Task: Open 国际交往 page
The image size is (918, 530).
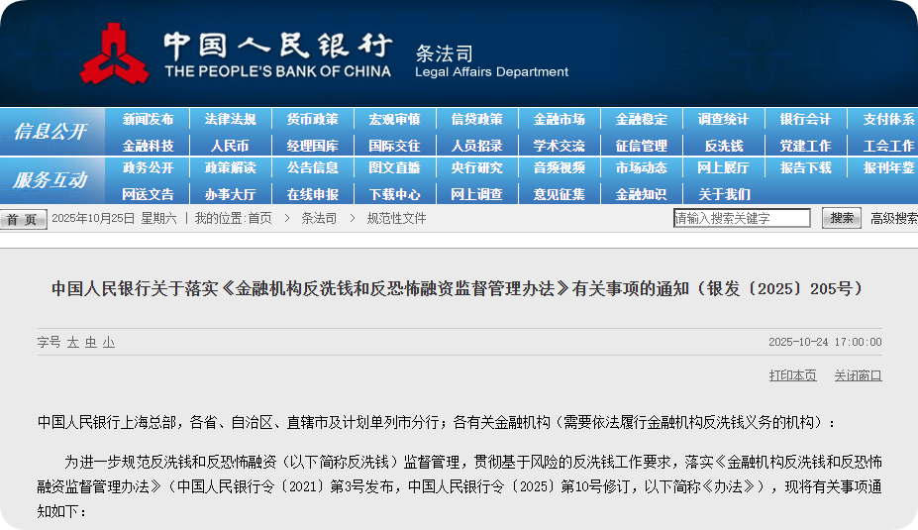Action: pos(394,146)
